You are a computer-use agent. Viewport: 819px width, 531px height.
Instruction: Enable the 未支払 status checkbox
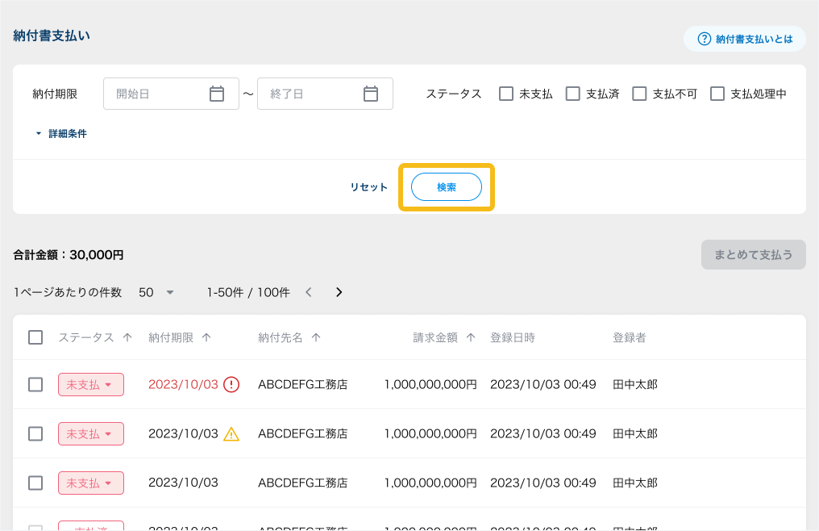click(x=506, y=94)
